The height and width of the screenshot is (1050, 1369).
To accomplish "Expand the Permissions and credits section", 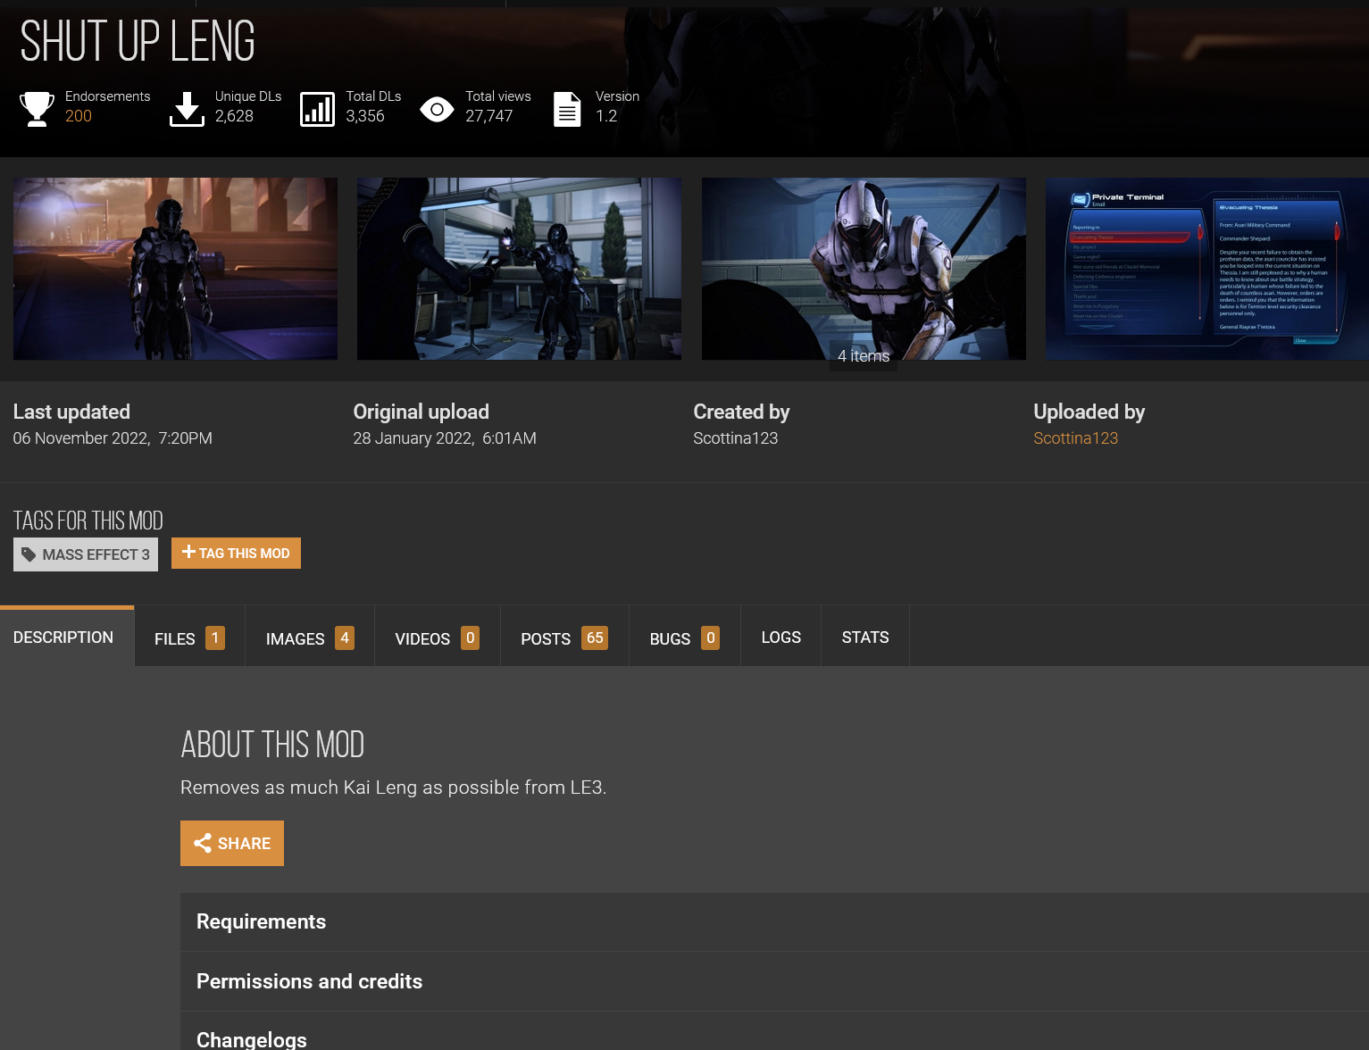I will tap(774, 981).
